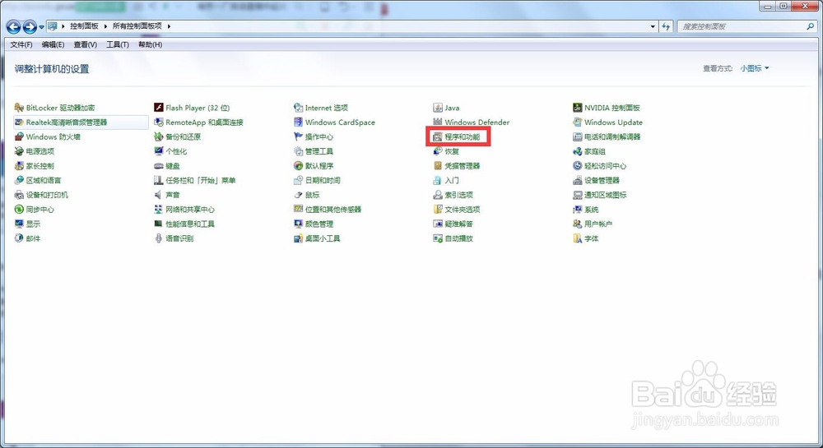Open 日期和时间 date and time link
Screen dimensions: 823x448
(x=323, y=180)
